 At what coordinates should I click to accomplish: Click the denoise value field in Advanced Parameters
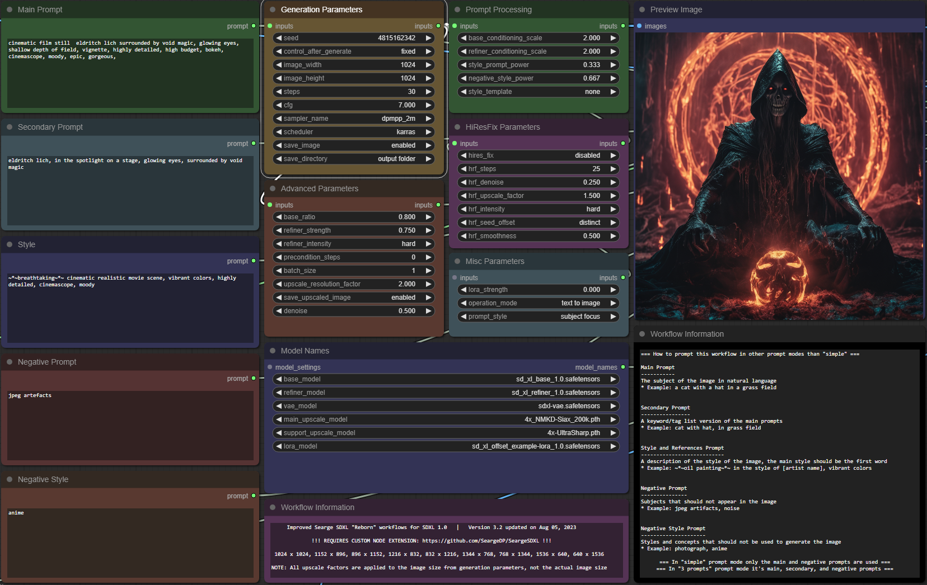point(354,311)
